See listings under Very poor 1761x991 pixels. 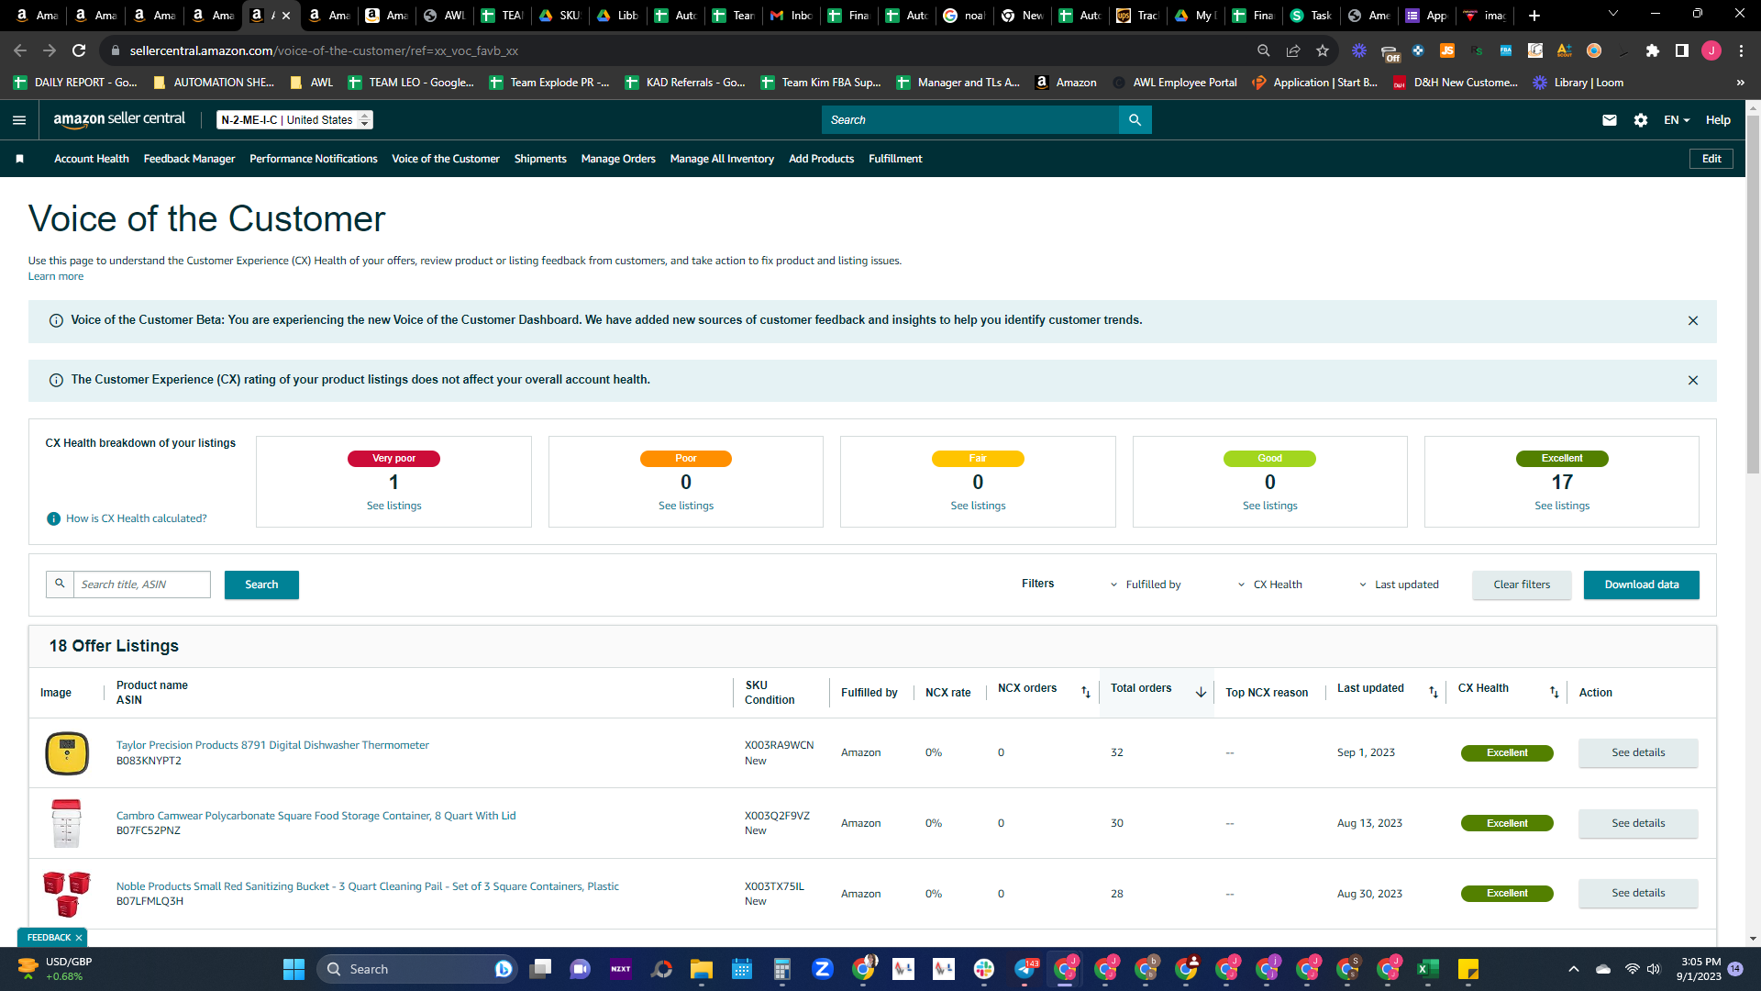click(x=394, y=507)
